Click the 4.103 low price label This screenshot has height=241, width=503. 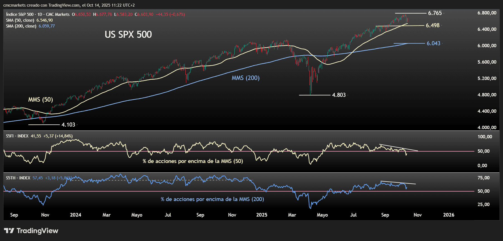68,125
